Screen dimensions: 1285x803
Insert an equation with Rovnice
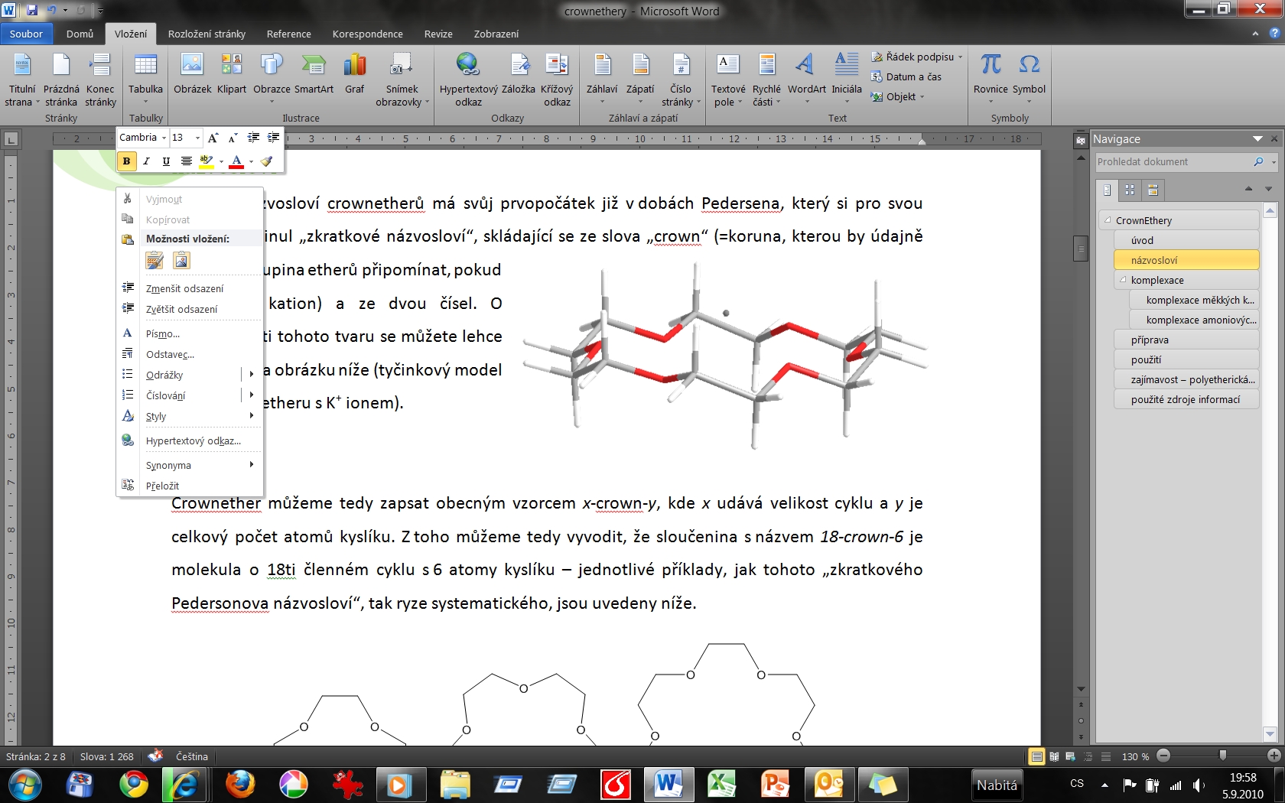tap(991, 74)
